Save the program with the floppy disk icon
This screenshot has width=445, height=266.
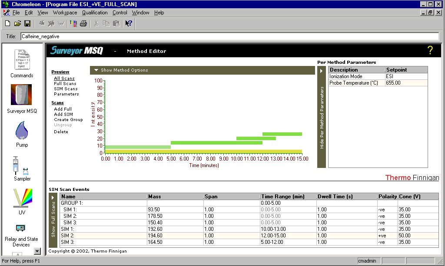27,23
